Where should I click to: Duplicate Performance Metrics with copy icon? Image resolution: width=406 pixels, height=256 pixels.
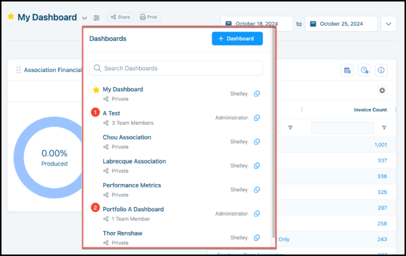pos(257,189)
